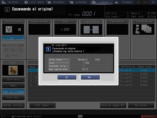Switch to the ESCANEAR tab
This screenshot has height=118, width=157.
click(124, 2)
